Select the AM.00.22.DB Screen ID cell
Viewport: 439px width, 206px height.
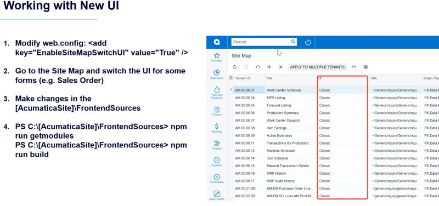[x=249, y=196]
